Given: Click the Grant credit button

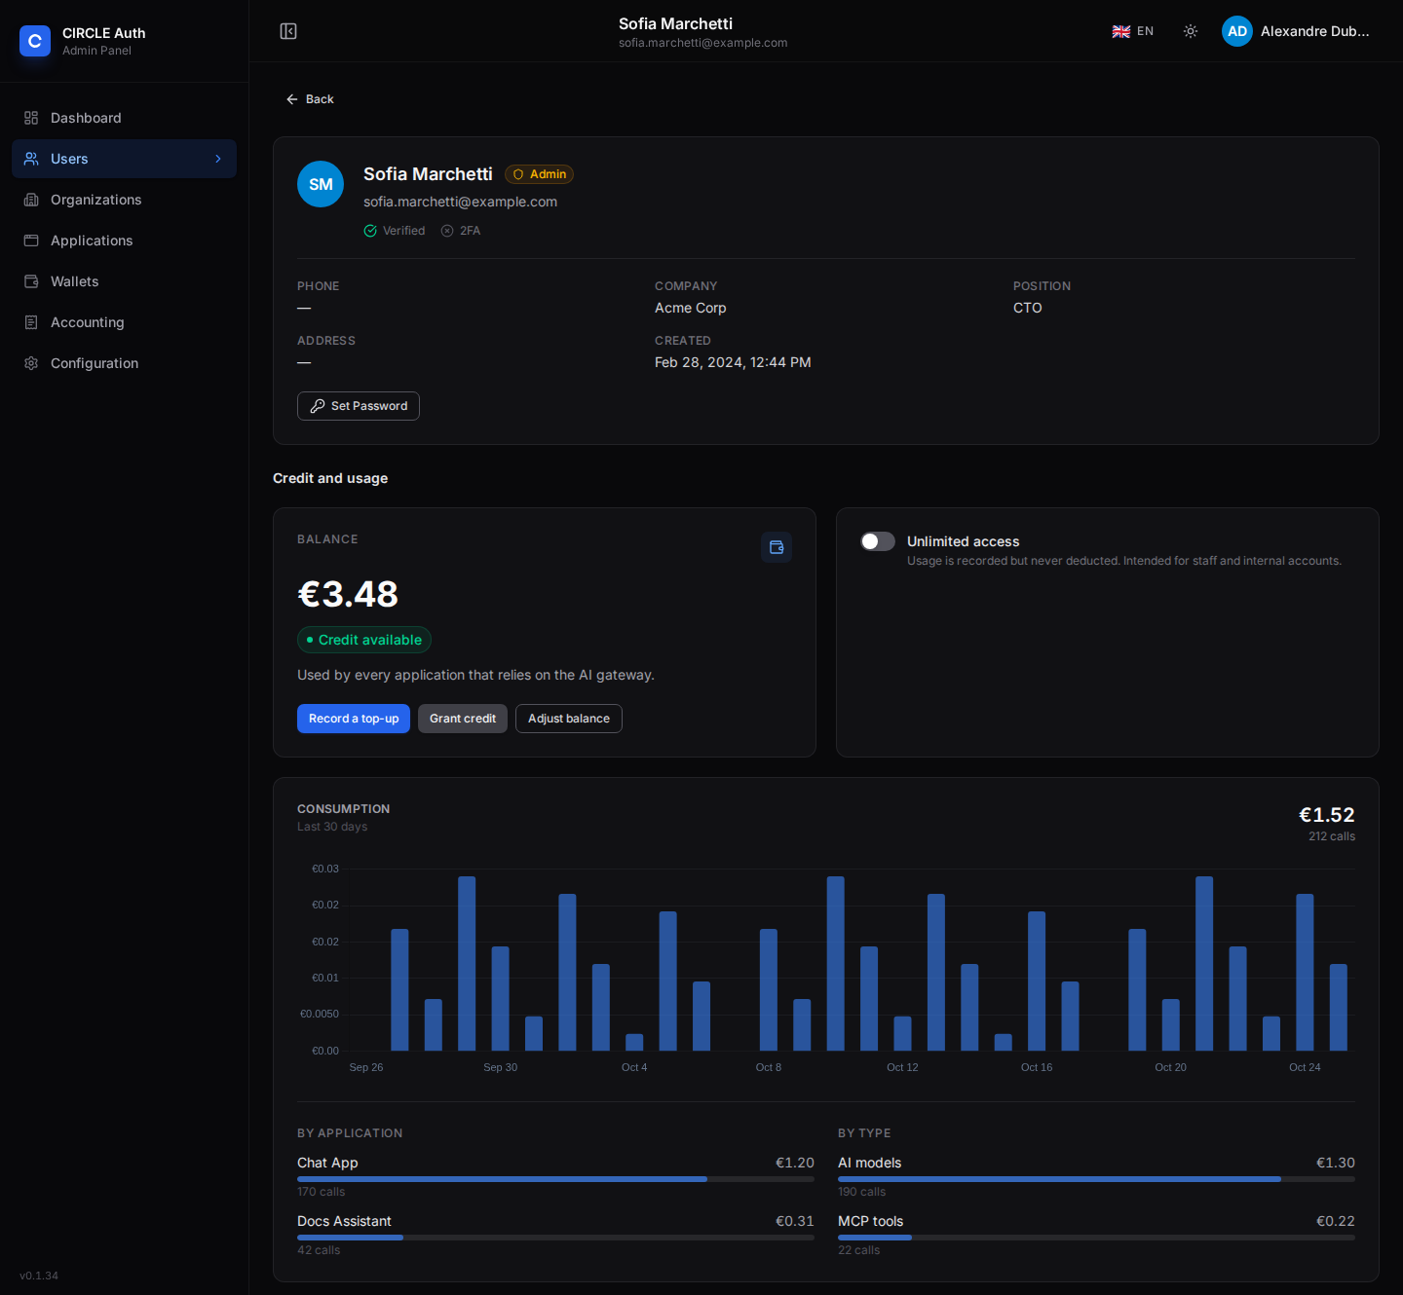Looking at the screenshot, I should point(463,719).
